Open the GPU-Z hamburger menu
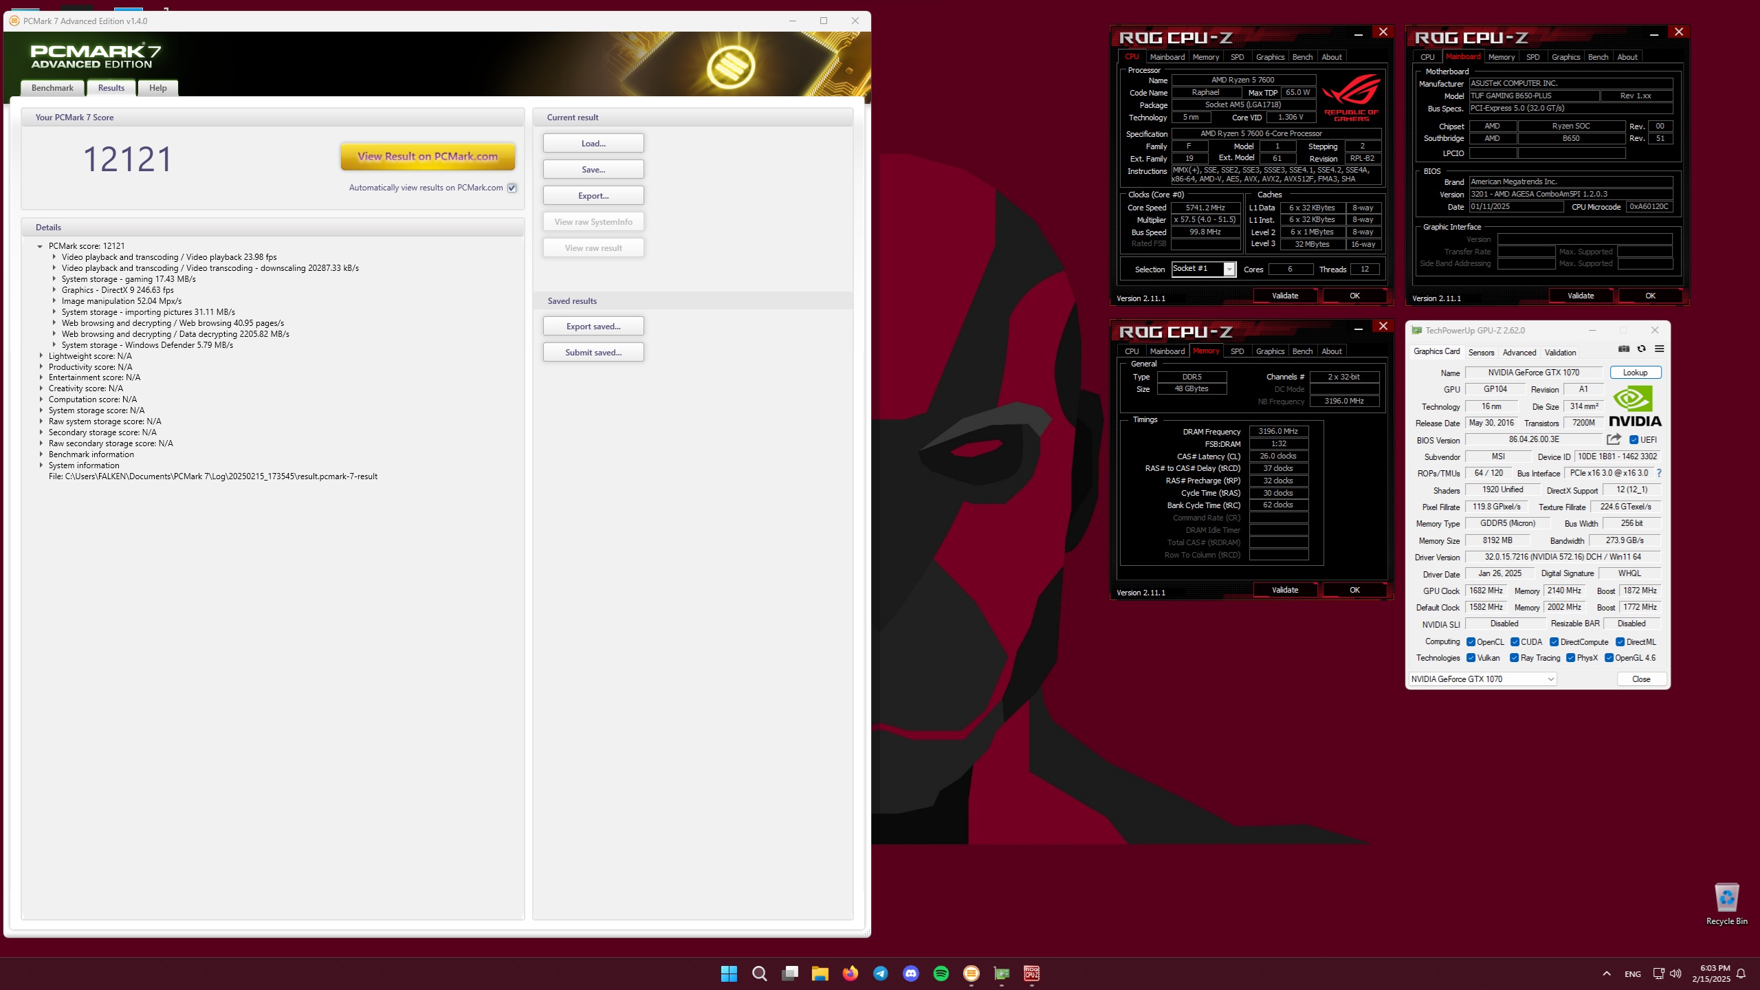 point(1660,349)
